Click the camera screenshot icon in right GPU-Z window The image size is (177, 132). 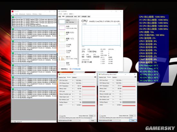tap(135, 77)
